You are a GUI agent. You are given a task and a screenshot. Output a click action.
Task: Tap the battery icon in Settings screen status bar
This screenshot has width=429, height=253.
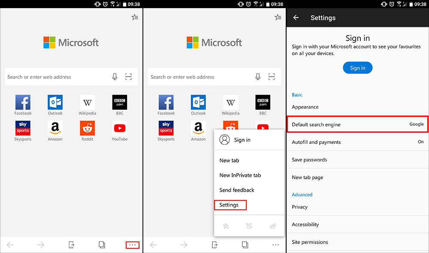(x=411, y=4)
